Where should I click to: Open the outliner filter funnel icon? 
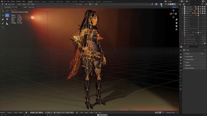[203, 4]
